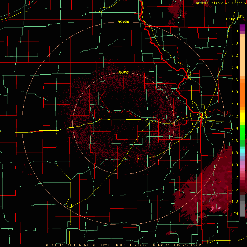
Task: Click the TH threshold label
Action: point(236,214)
